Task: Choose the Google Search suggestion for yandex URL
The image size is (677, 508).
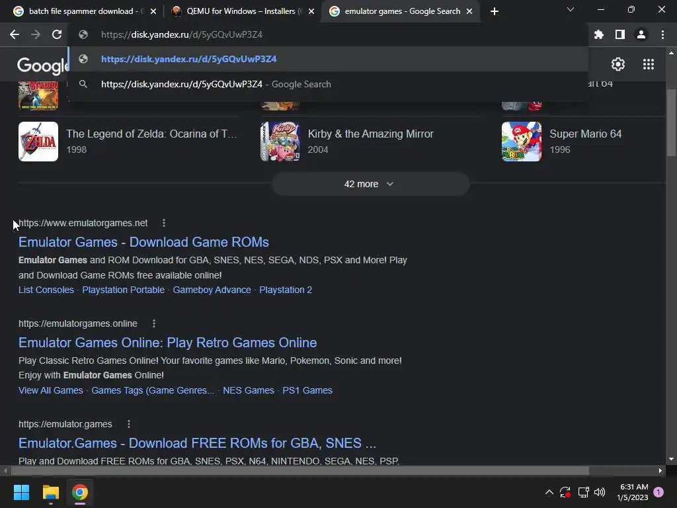Action: pos(328,84)
